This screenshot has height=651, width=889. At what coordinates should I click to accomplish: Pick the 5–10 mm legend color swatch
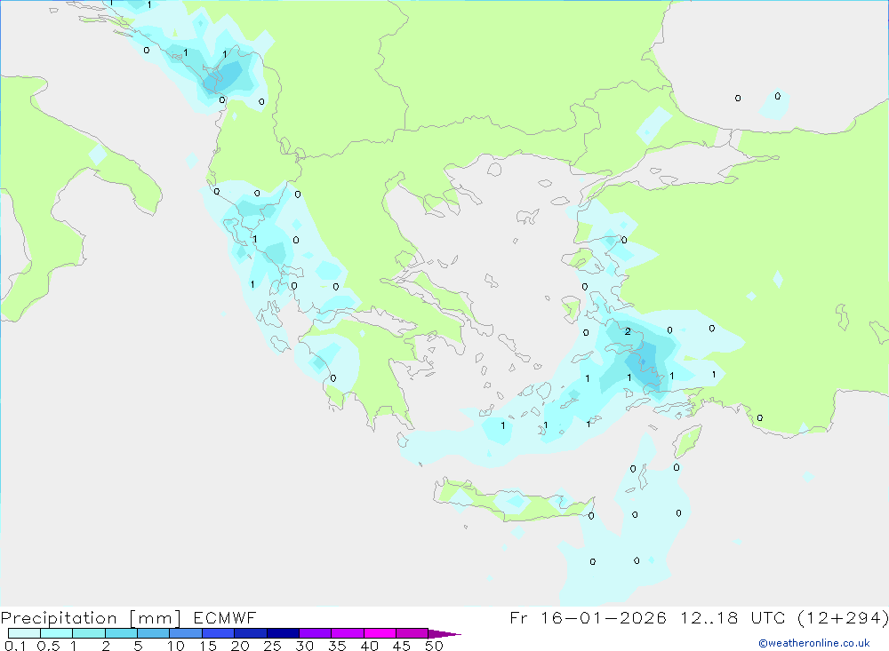coord(154,633)
